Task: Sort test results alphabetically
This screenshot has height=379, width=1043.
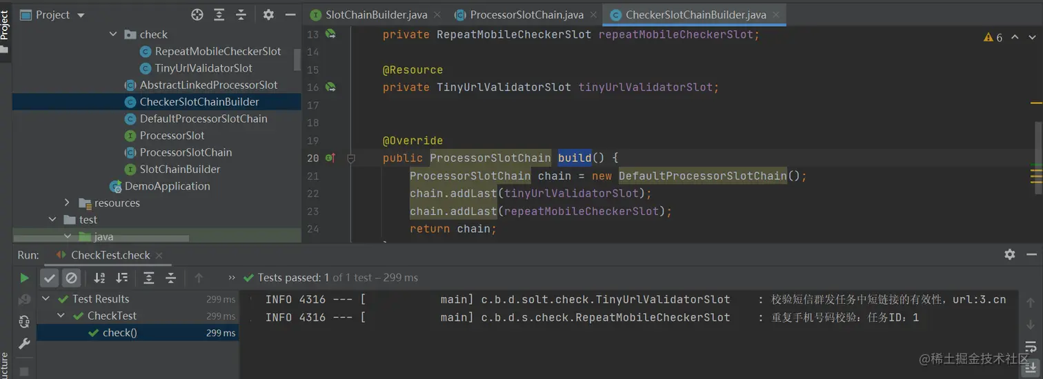Action: pyautogui.click(x=99, y=278)
